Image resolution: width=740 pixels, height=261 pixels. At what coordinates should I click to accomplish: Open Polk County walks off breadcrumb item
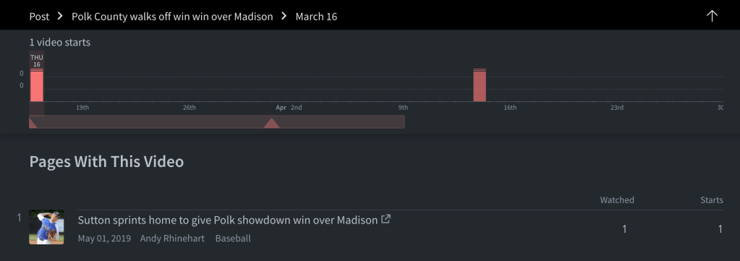click(x=172, y=17)
